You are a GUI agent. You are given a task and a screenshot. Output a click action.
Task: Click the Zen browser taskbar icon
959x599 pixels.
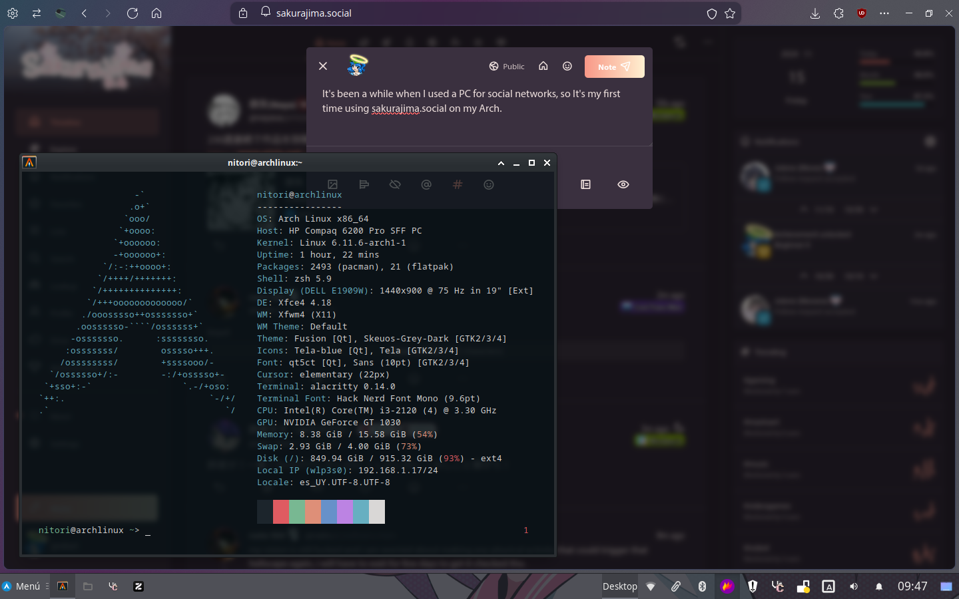[139, 586]
